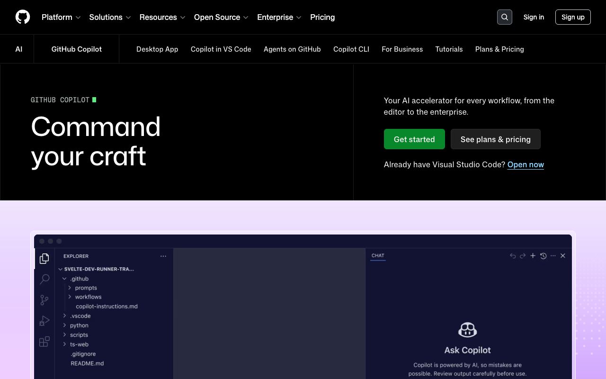Open the Desktop App tab
The width and height of the screenshot is (606, 379).
coord(157,49)
